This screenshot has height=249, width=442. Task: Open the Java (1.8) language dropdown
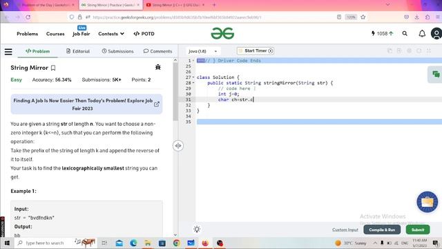202,51
